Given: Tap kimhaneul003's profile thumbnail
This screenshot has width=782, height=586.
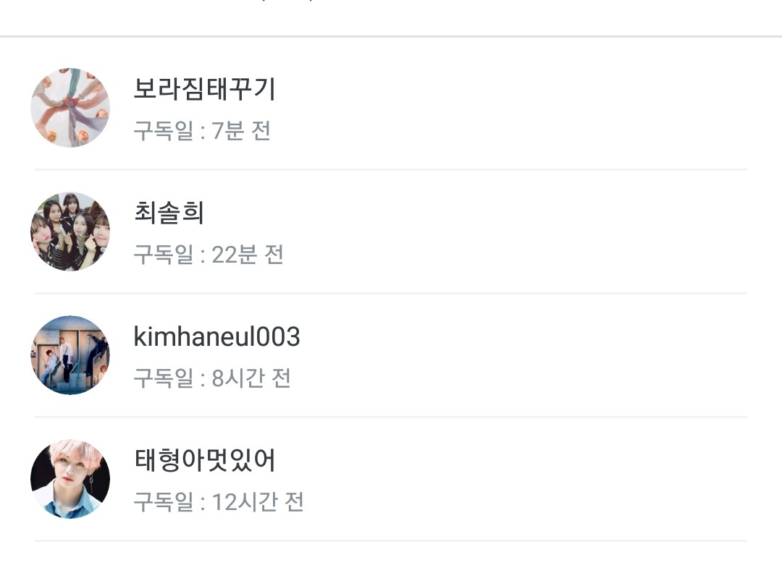Looking at the screenshot, I should [70, 355].
